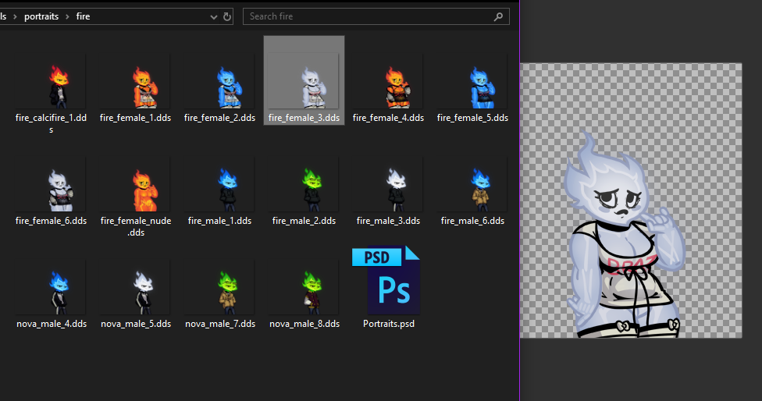Click the fire_female_3.dds file name label
This screenshot has height=401, width=762.
tap(304, 118)
